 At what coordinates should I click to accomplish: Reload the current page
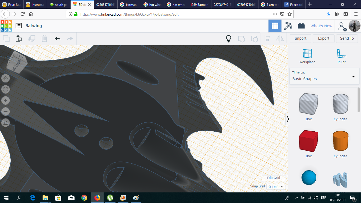[22, 14]
